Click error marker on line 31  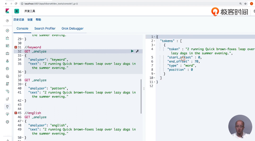[16, 47]
